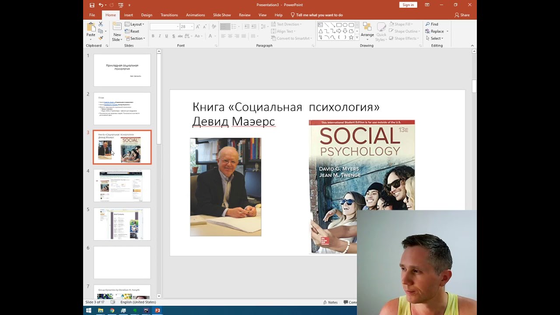
Task: Open File Explorer from the taskbar
Action: (100, 311)
